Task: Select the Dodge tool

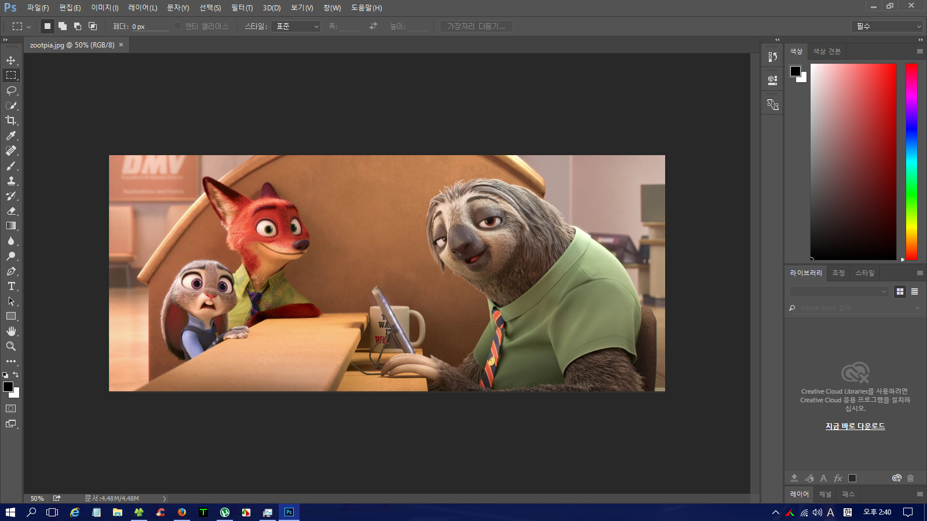Action: coord(11,256)
